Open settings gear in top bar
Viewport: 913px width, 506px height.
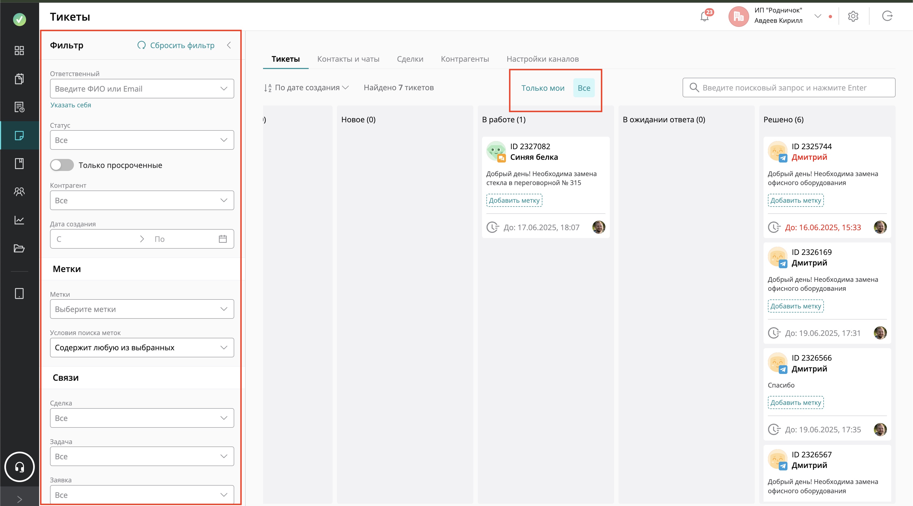click(853, 16)
